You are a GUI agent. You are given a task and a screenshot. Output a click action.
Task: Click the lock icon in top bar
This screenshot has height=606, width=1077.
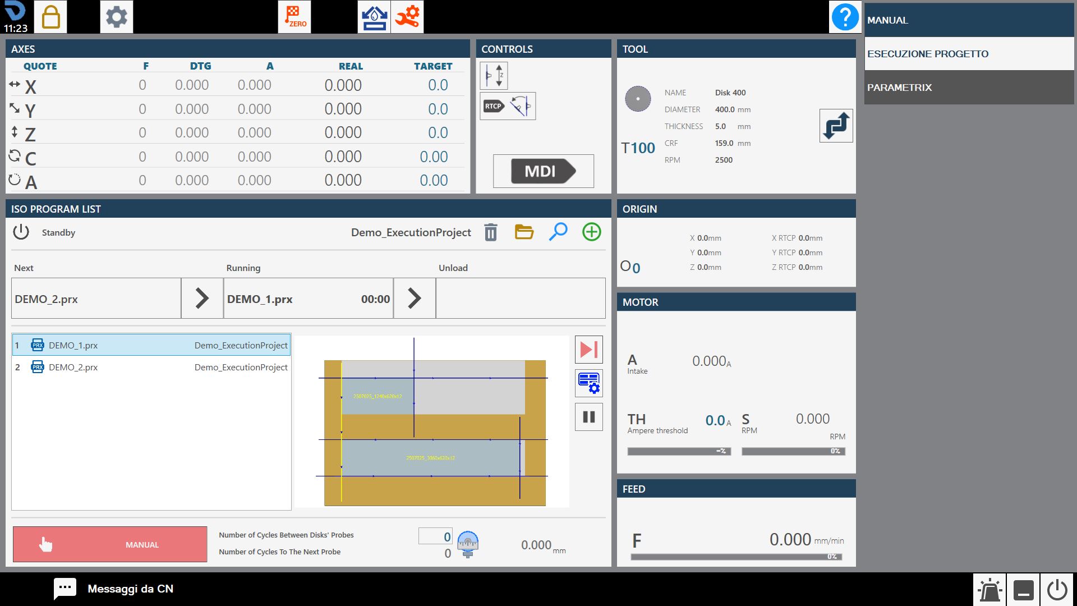click(50, 17)
